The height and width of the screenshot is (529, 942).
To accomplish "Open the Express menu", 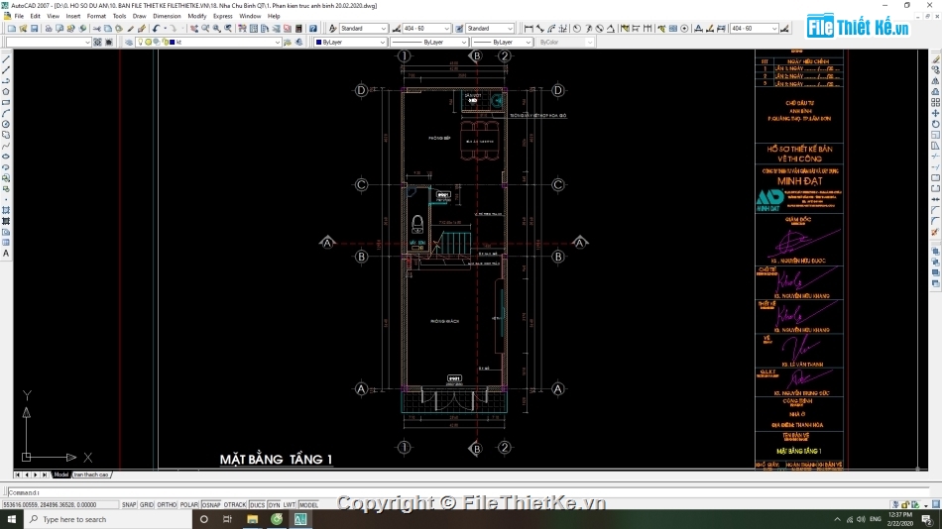I will pos(222,16).
